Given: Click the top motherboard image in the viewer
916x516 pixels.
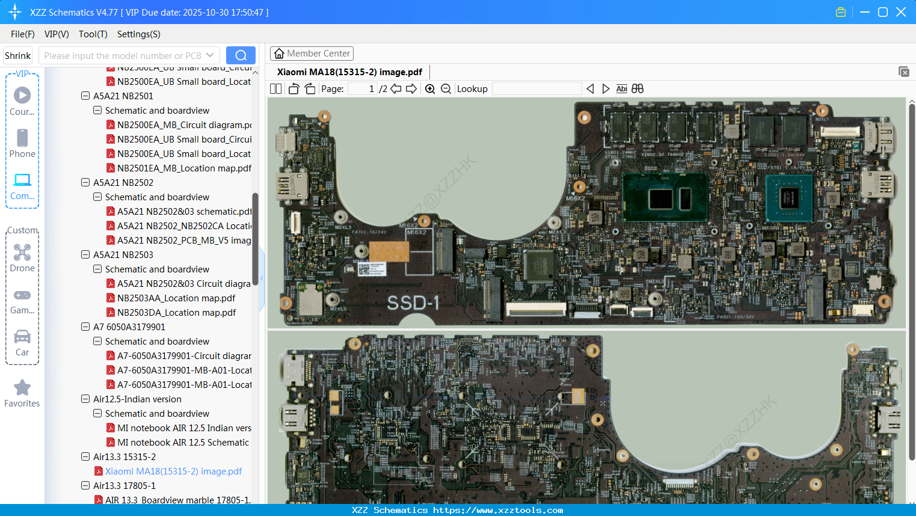Looking at the screenshot, I should pyautogui.click(x=587, y=213).
